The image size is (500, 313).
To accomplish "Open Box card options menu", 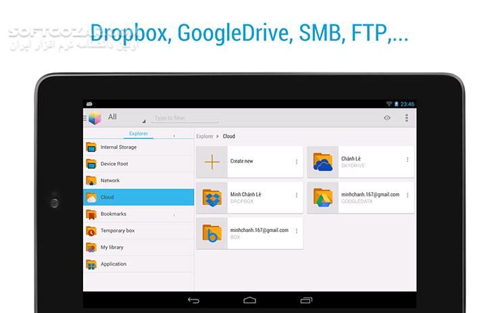I will (297, 231).
